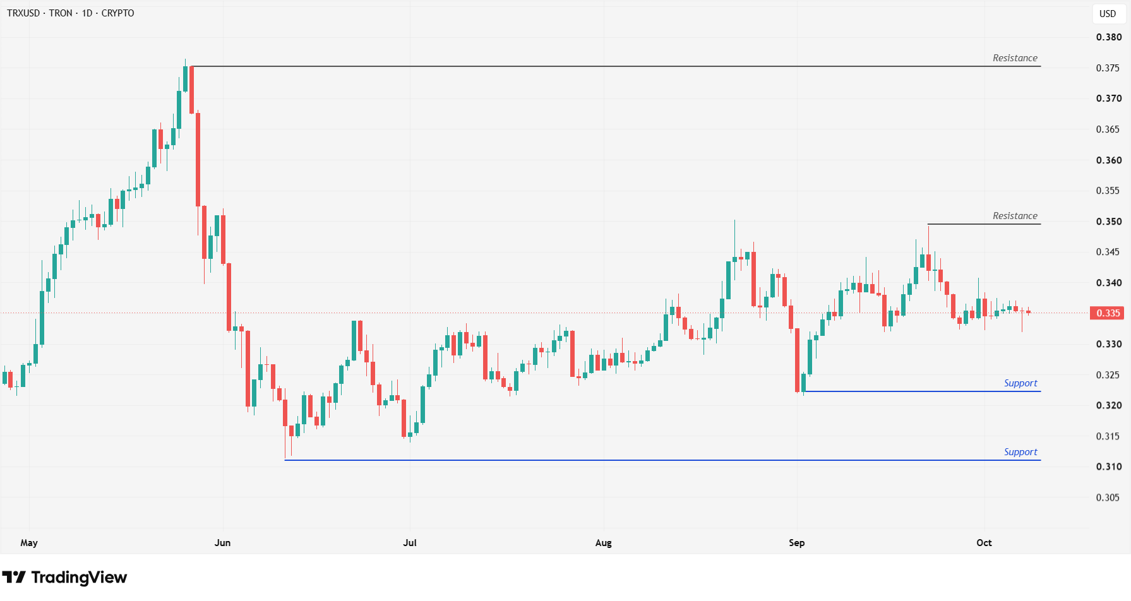Click the TradingView logo icon
The width and height of the screenshot is (1131, 601).
[x=14, y=577]
